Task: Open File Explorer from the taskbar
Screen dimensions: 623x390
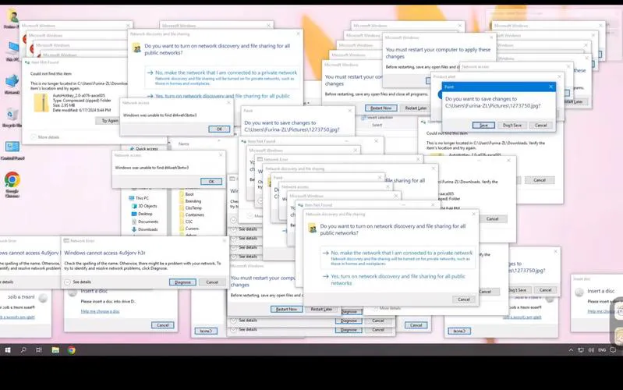Action: pyautogui.click(x=55, y=350)
